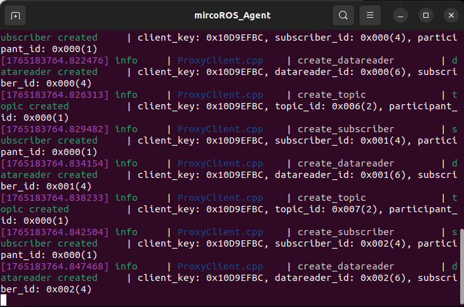
Task: Open the hamburger menu
Action: [x=370, y=15]
